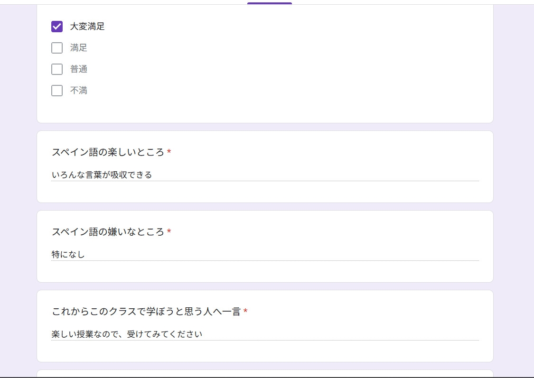The image size is (534, 378).
Task: Click required asterisk after 人へ一言 question
Action: pos(245,312)
